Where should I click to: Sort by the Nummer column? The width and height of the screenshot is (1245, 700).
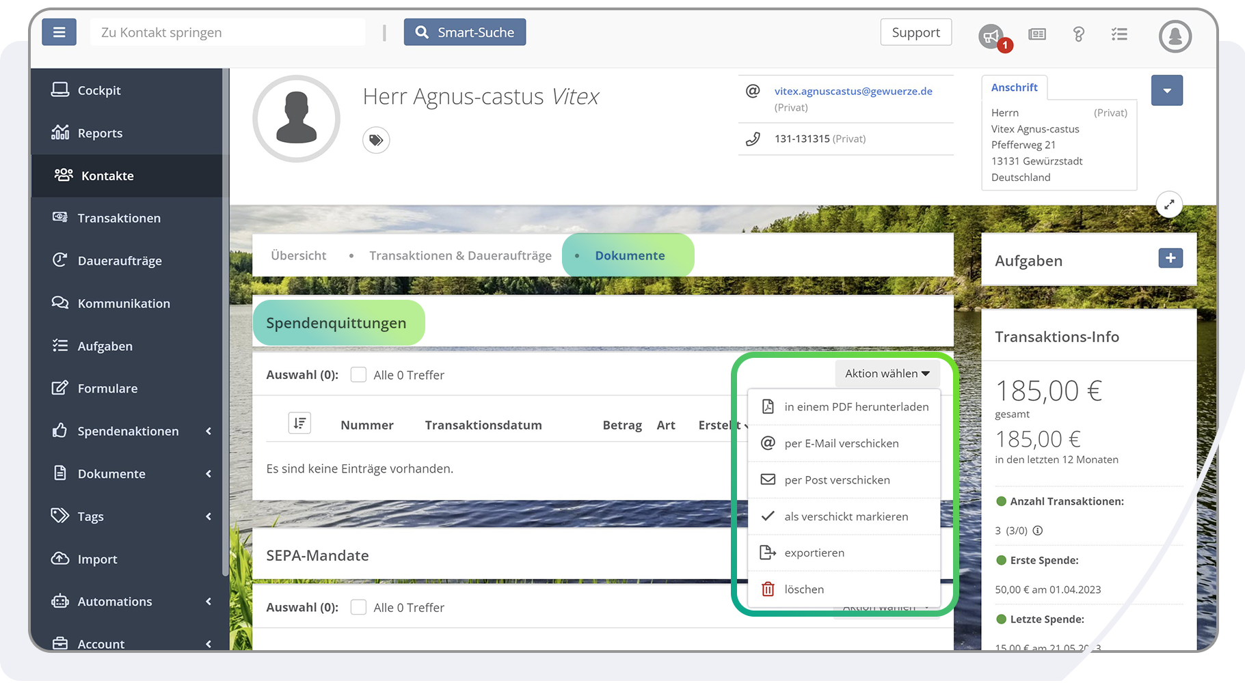(367, 425)
